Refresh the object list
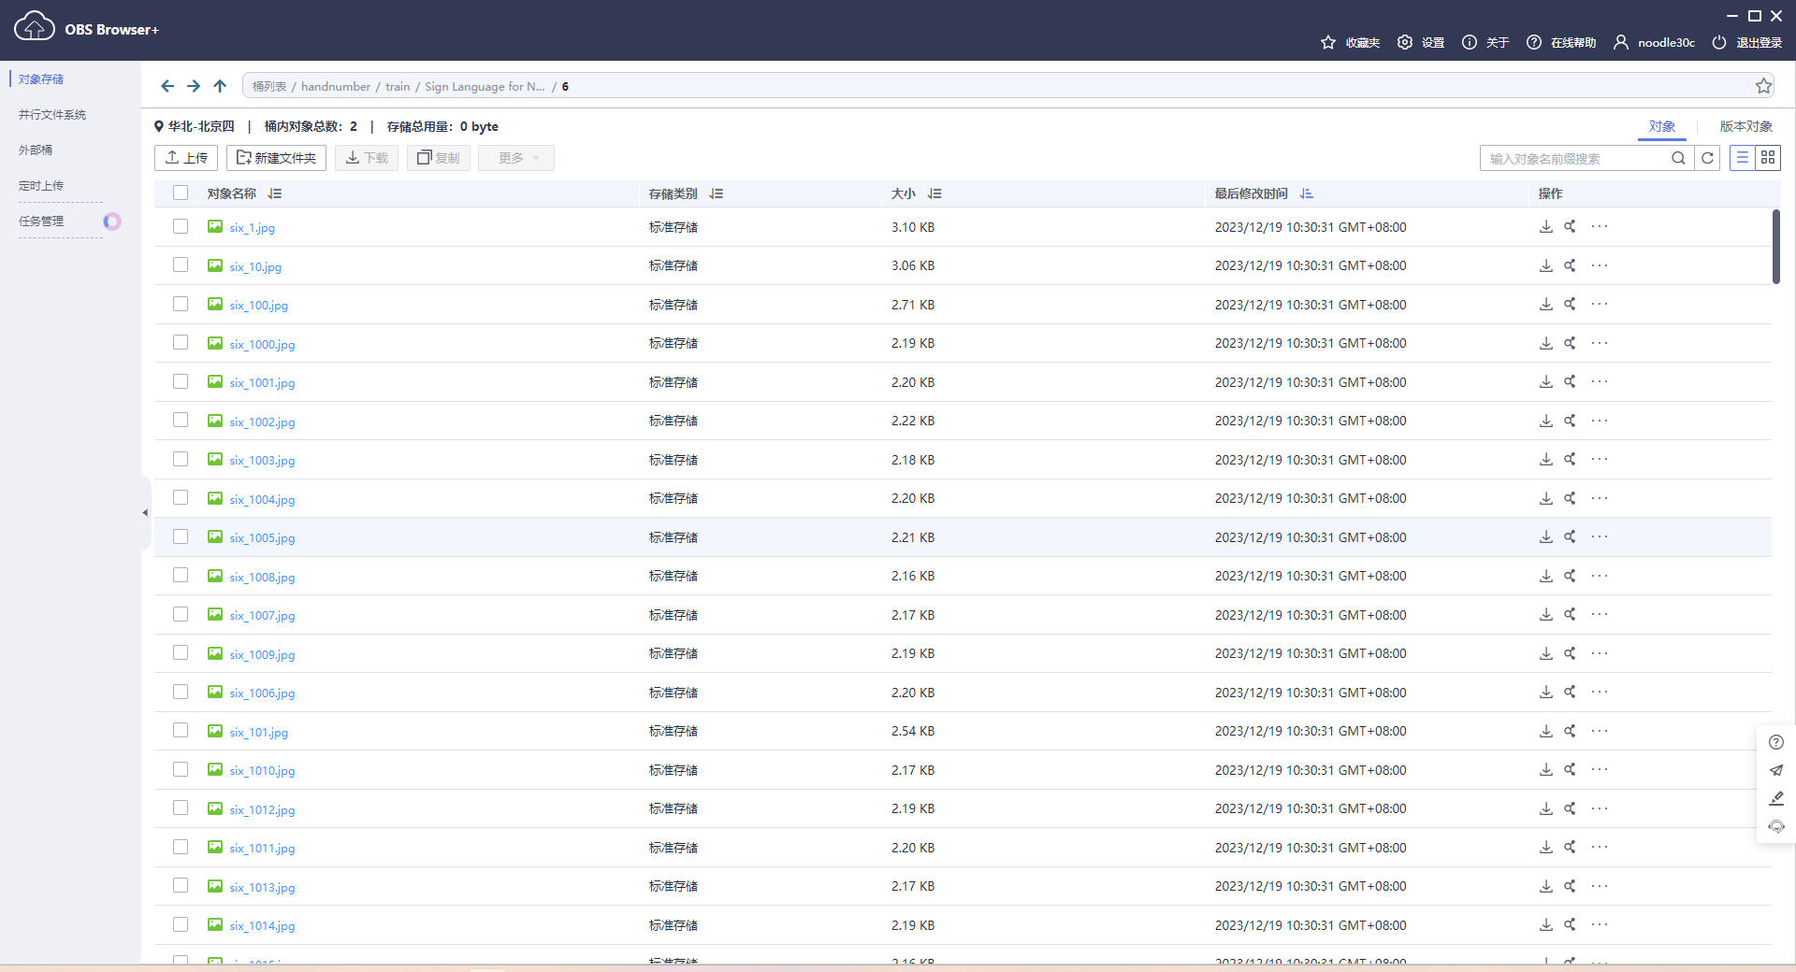Image resolution: width=1796 pixels, height=972 pixels. [1707, 158]
